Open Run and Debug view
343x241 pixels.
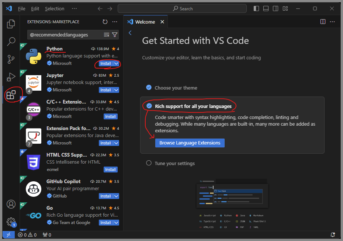pyautogui.click(x=11, y=77)
